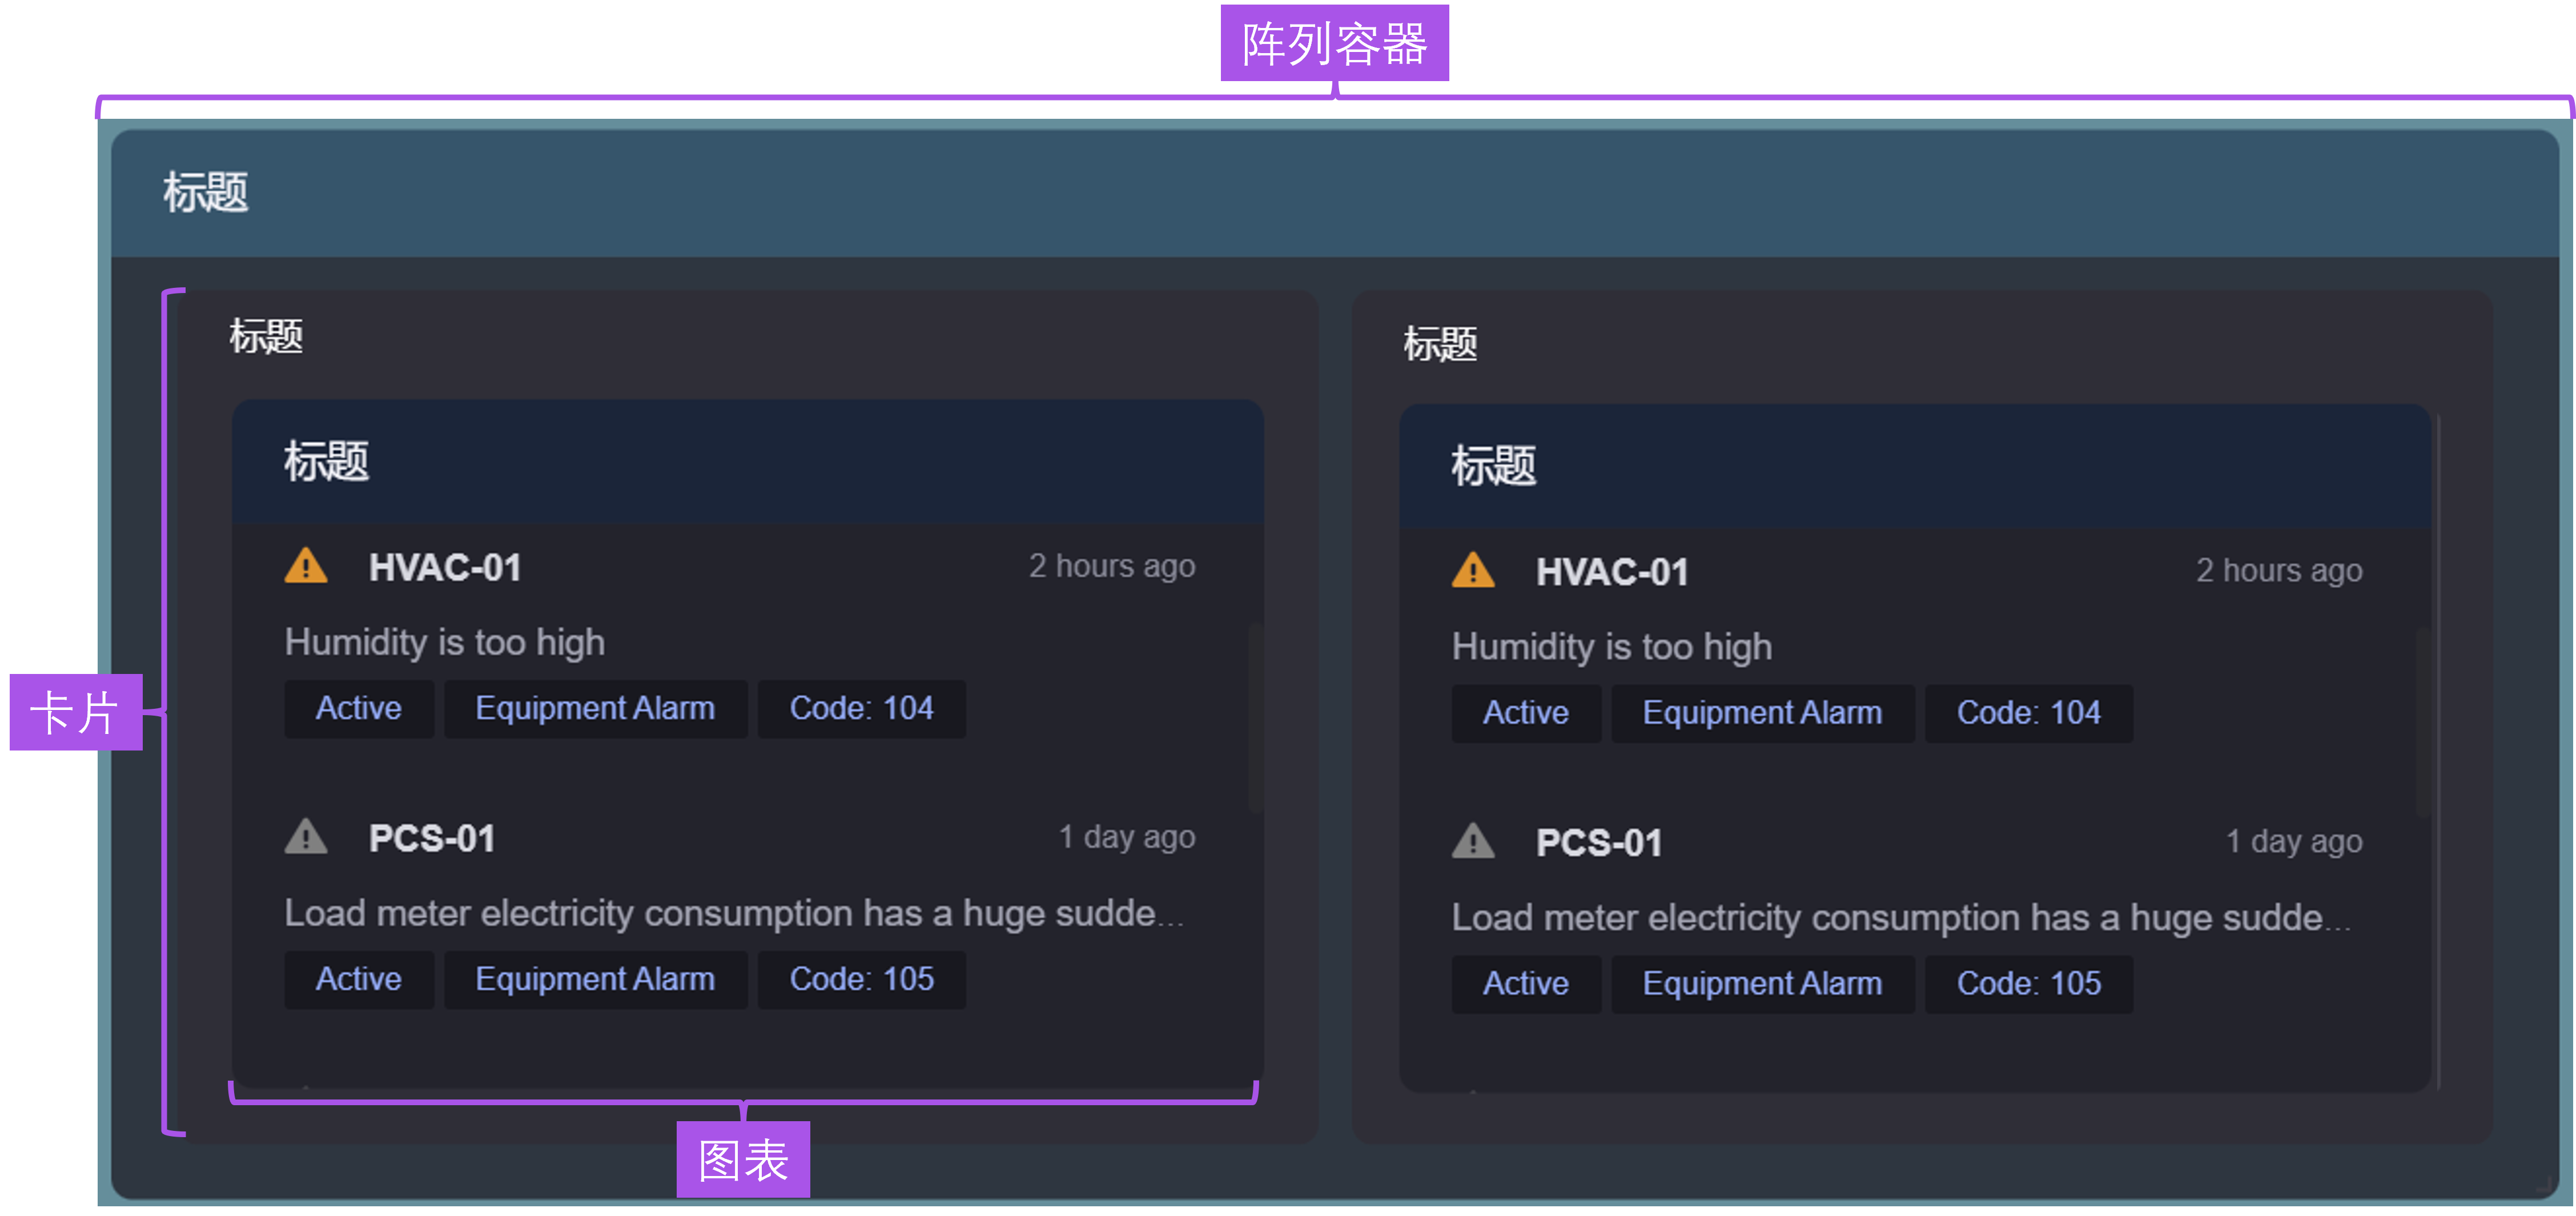Click the Equipment Alarm tag under HVAC-01 in the left card
The image size is (2576, 1216).
tap(595, 709)
